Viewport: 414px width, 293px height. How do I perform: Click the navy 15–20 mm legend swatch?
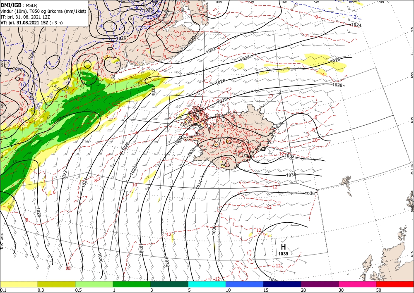(x=282, y=284)
